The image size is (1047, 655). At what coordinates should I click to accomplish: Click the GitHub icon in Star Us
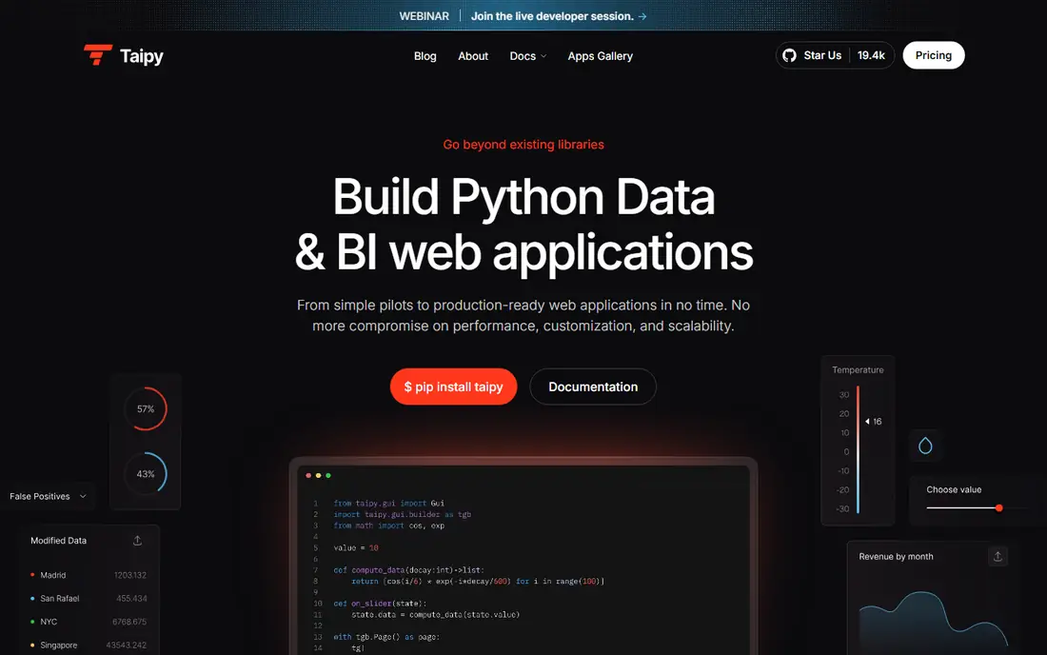pos(789,55)
